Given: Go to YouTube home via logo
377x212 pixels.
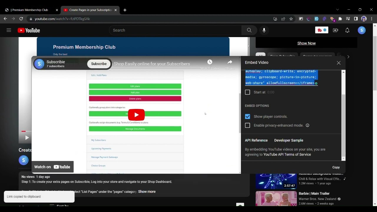Looking at the screenshot, I should click(29, 30).
